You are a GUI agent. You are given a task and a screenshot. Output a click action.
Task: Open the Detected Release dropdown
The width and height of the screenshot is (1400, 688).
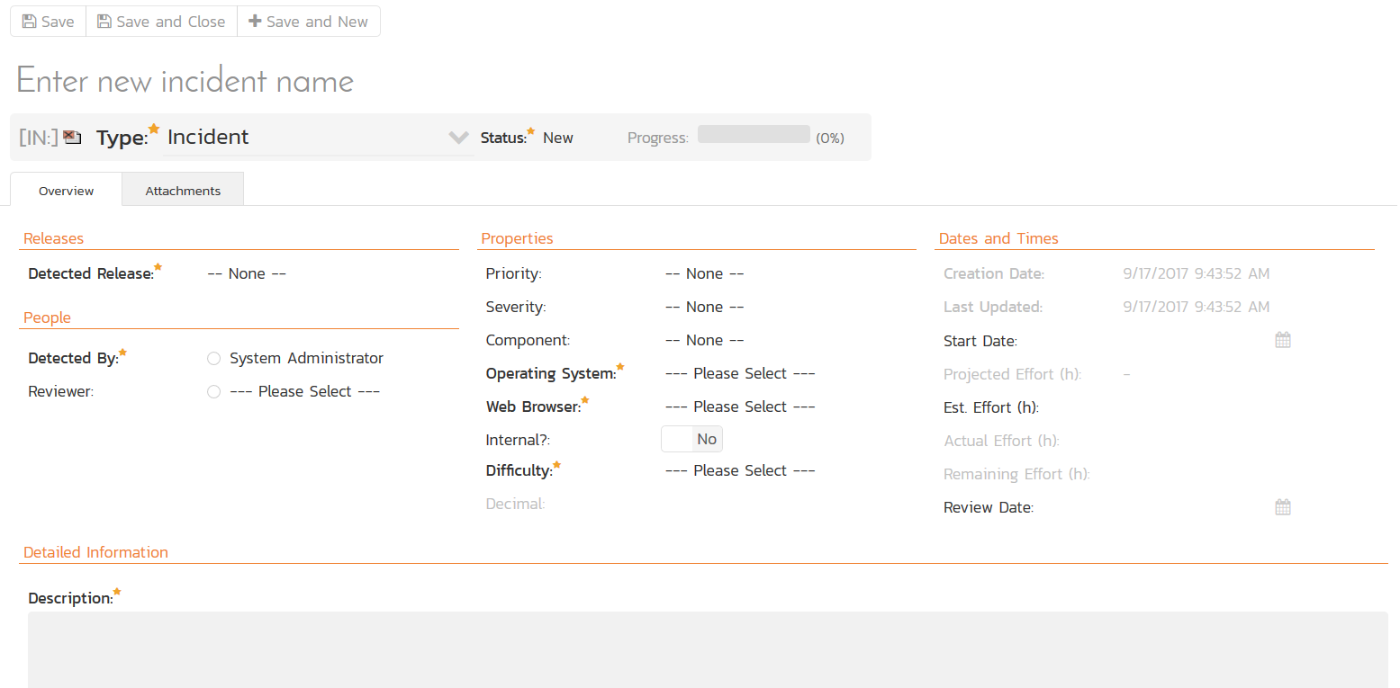pos(247,273)
